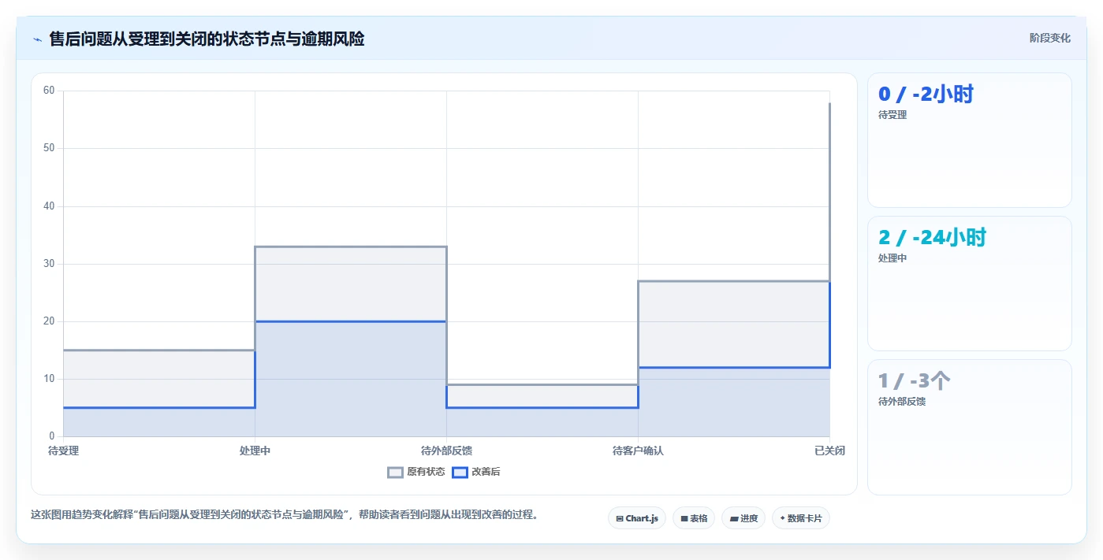The width and height of the screenshot is (1103, 560).
Task: Click the 数据卡片 tag chip
Action: click(x=801, y=518)
